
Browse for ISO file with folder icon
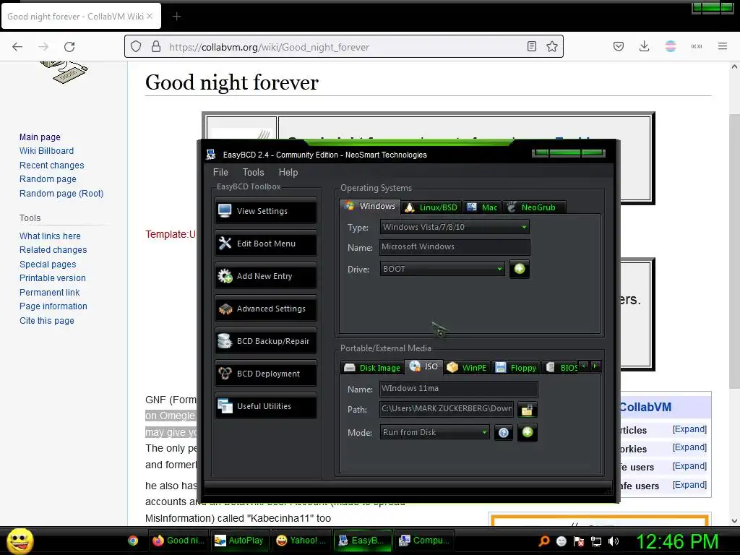tap(527, 409)
